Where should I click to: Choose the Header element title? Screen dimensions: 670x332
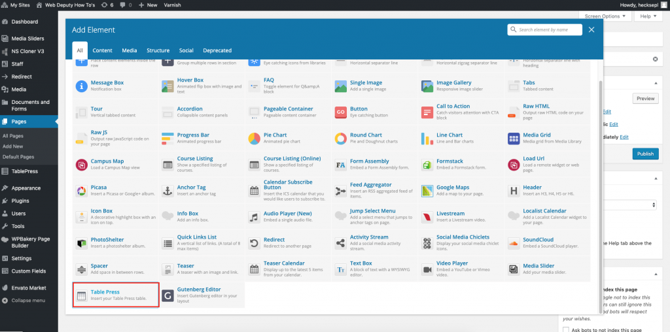532,188
